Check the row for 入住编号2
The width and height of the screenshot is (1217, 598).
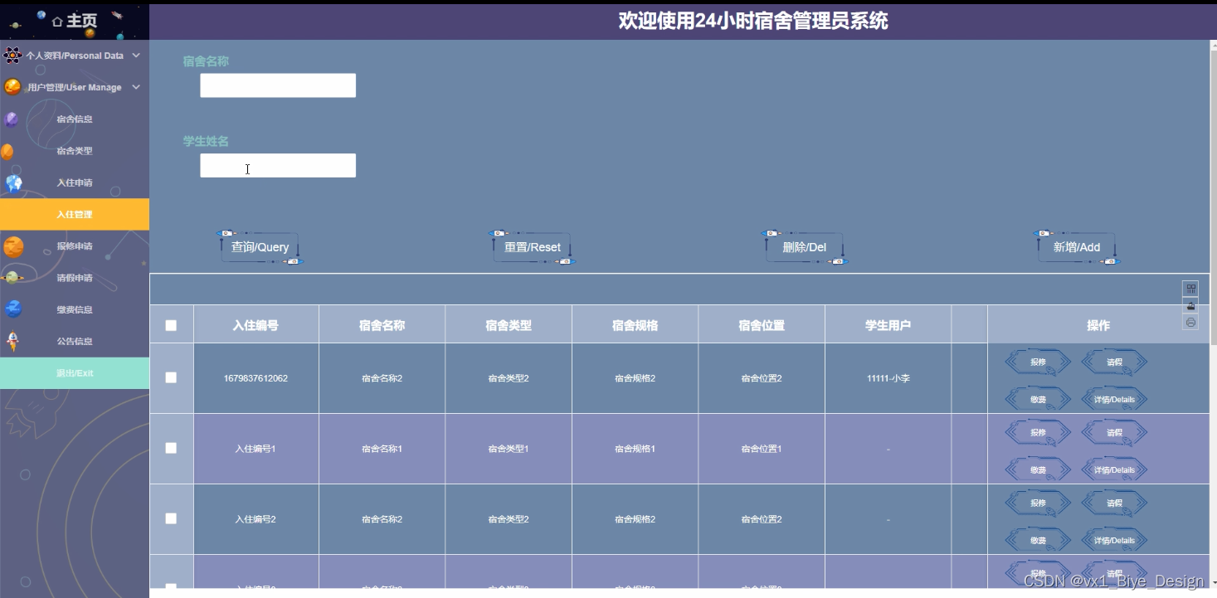(x=171, y=518)
